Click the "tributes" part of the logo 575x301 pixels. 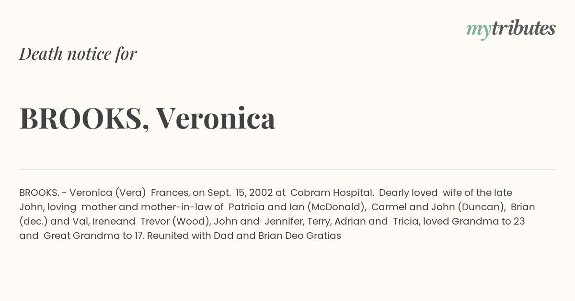[x=523, y=29]
